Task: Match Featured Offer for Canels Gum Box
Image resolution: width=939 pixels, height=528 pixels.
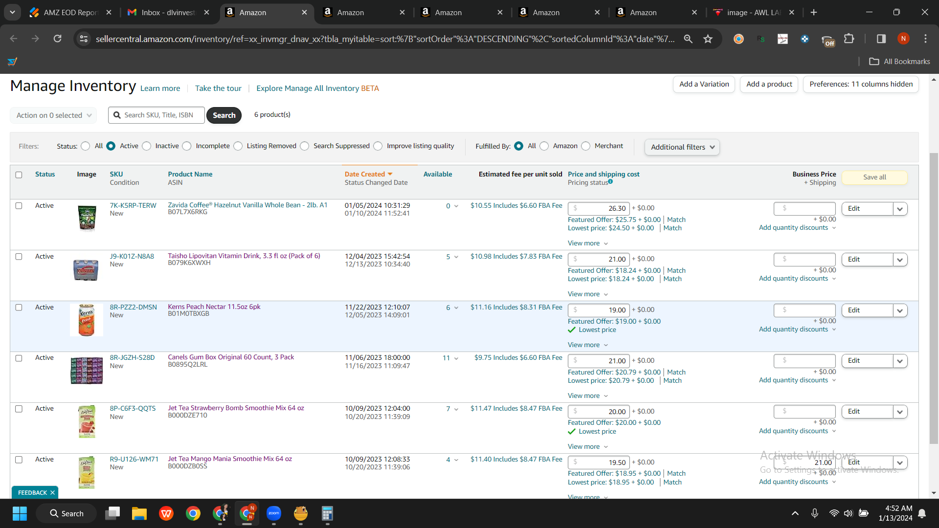Action: point(676,372)
